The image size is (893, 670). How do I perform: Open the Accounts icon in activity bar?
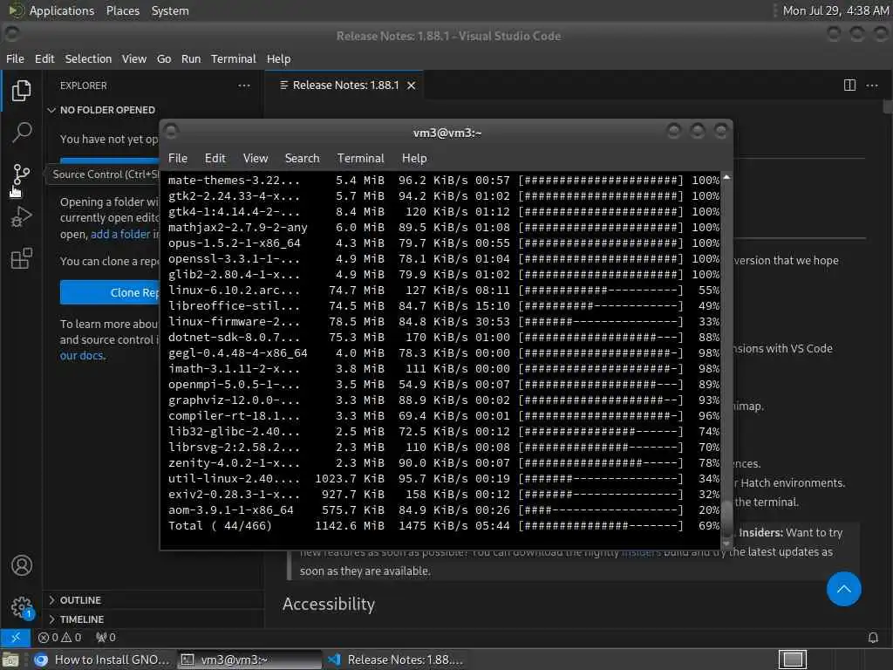point(22,565)
